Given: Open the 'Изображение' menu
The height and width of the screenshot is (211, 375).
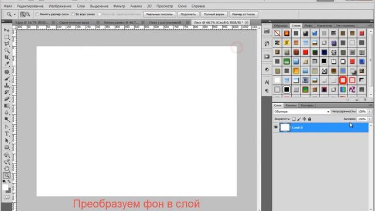Looking at the screenshot, I should (60, 6).
